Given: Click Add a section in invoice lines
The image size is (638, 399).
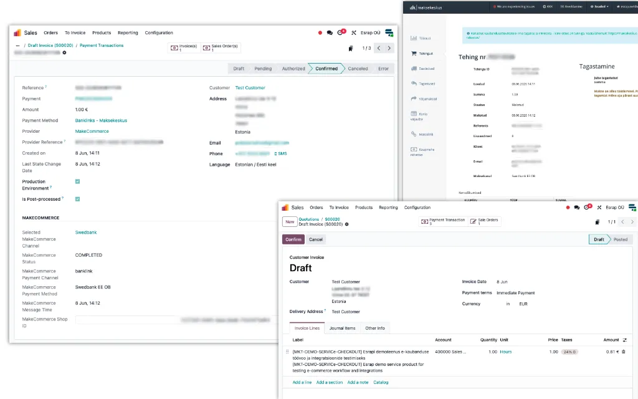Looking at the screenshot, I should click(329, 383).
